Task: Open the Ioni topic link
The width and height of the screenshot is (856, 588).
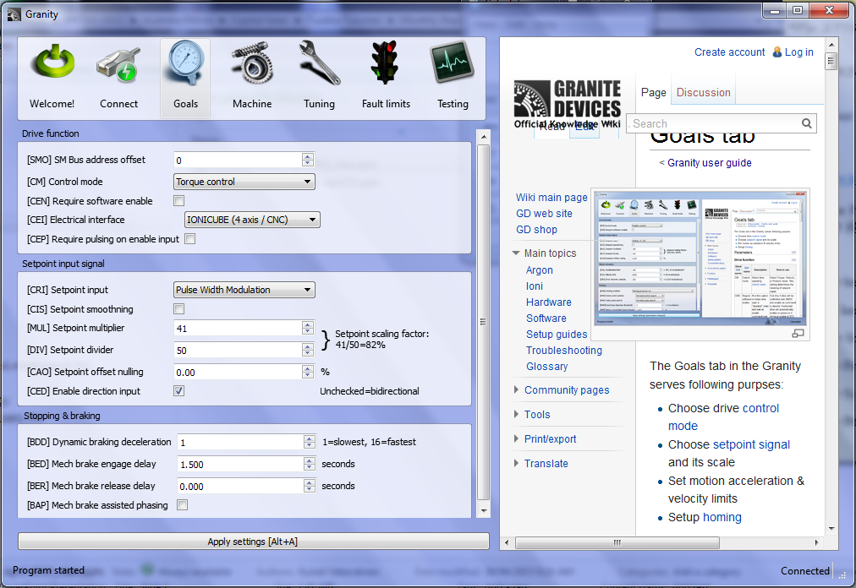Action: point(535,286)
